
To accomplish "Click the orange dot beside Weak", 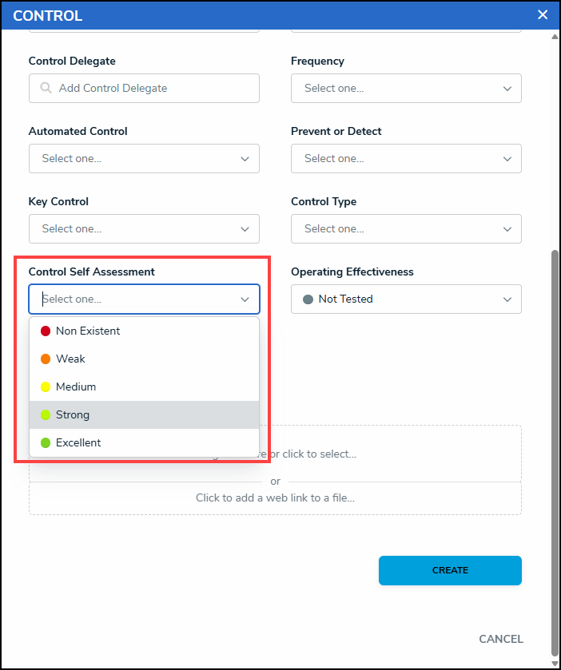I will tap(46, 359).
